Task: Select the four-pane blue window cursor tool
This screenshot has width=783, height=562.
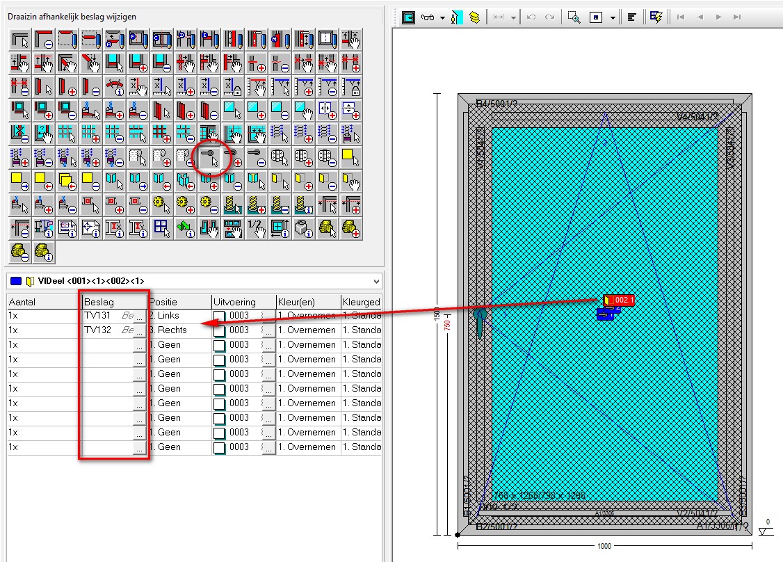Action: [x=163, y=229]
